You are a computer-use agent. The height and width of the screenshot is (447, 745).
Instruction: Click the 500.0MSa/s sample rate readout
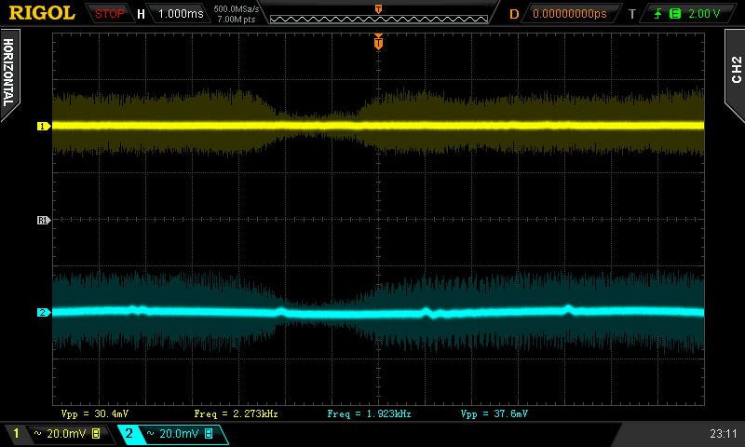tap(237, 9)
